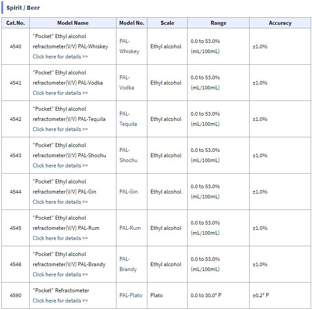Viewport: 312px width, 310px height.
Task: Click Ethyl alcohol scale in 4544 row
Action: [x=166, y=192]
